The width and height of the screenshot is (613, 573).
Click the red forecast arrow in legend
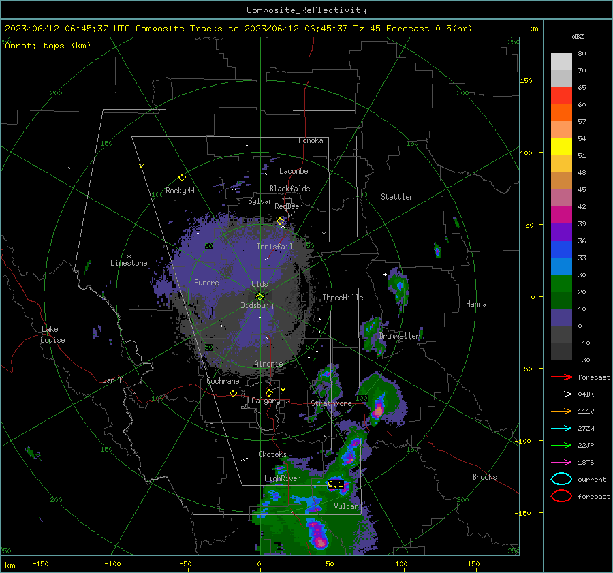coord(561,377)
